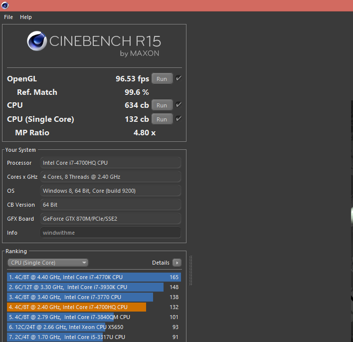
Task: Select ranking row Intel Core i5-3317U CPU
Action: pyautogui.click(x=94, y=337)
